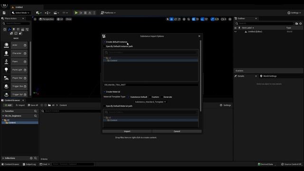Image resolution: width=304 pixels, height=171 pixels.
Task: Click the surface snapping icon in the viewport
Action: [189, 19]
